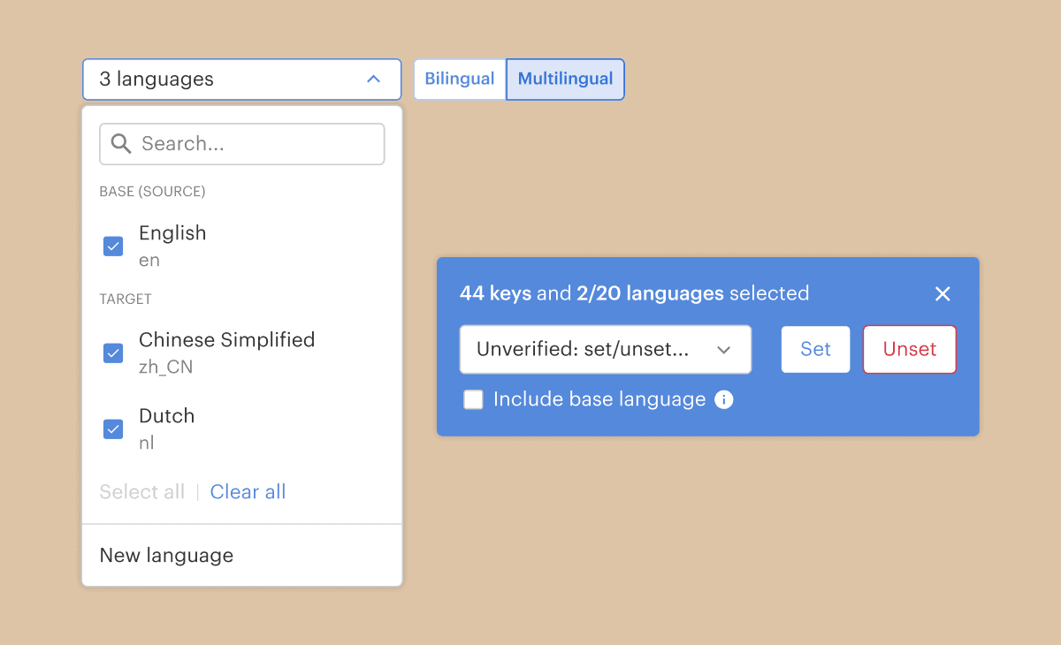
Task: Dismiss the blue bulk selection panel
Action: tap(943, 294)
